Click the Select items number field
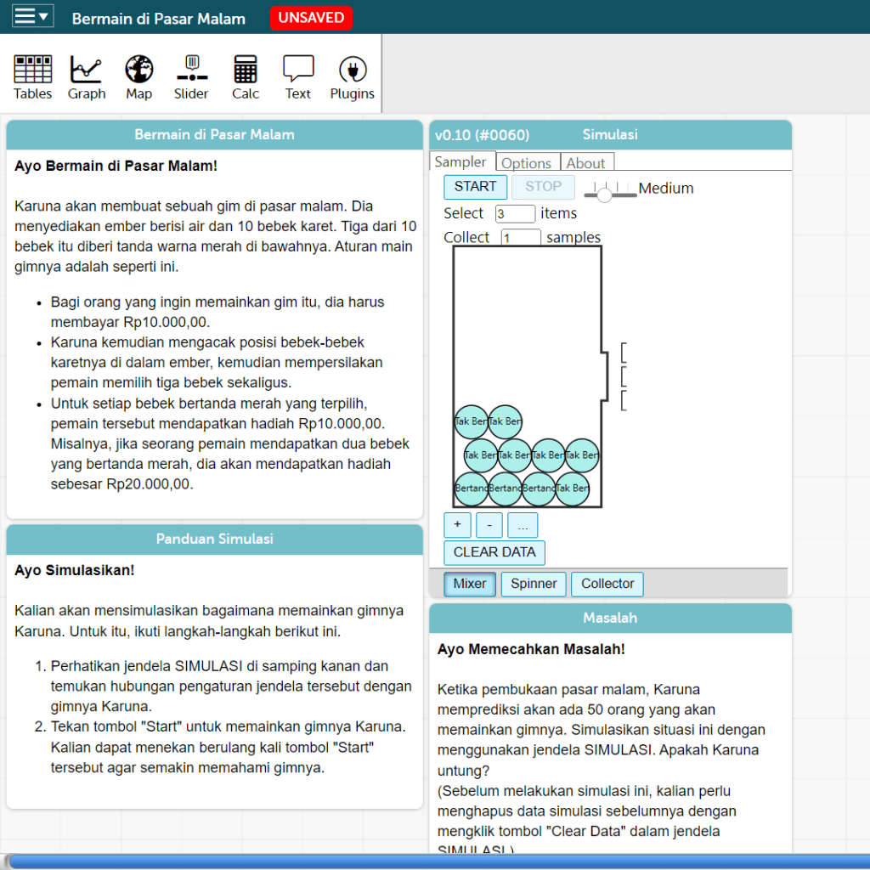The width and height of the screenshot is (870, 870). pos(515,214)
